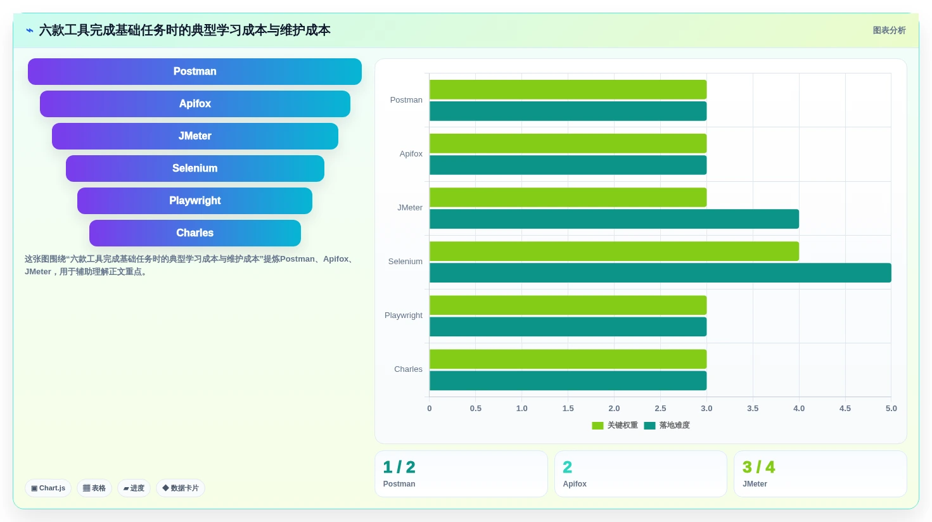The width and height of the screenshot is (932, 522).
Task: Click the description paragraph under the funnel
Action: pyautogui.click(x=190, y=265)
